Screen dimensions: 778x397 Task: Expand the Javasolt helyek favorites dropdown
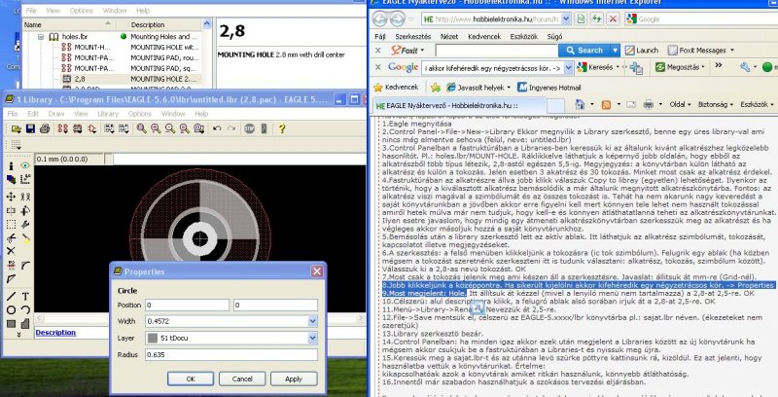pyautogui.click(x=509, y=88)
